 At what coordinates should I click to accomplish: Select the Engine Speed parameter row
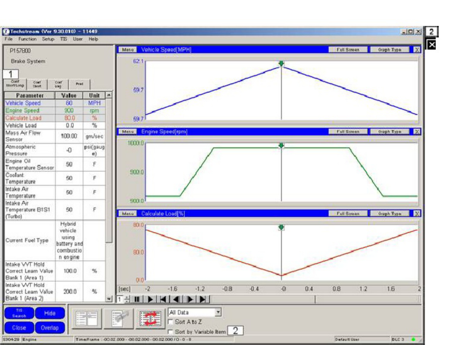point(55,110)
